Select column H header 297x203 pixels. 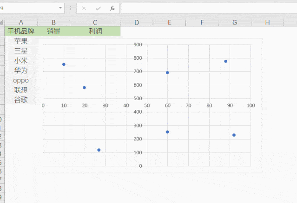pos(267,22)
